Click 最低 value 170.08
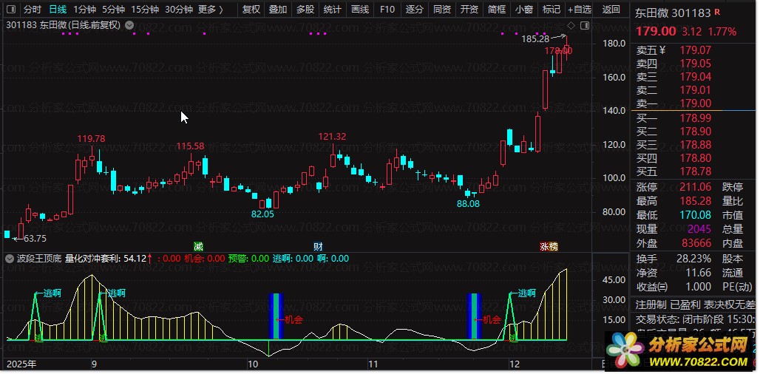This screenshot has height=374, width=760. 695,215
